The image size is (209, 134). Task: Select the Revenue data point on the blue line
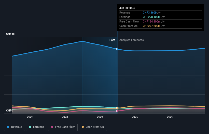click(117, 49)
